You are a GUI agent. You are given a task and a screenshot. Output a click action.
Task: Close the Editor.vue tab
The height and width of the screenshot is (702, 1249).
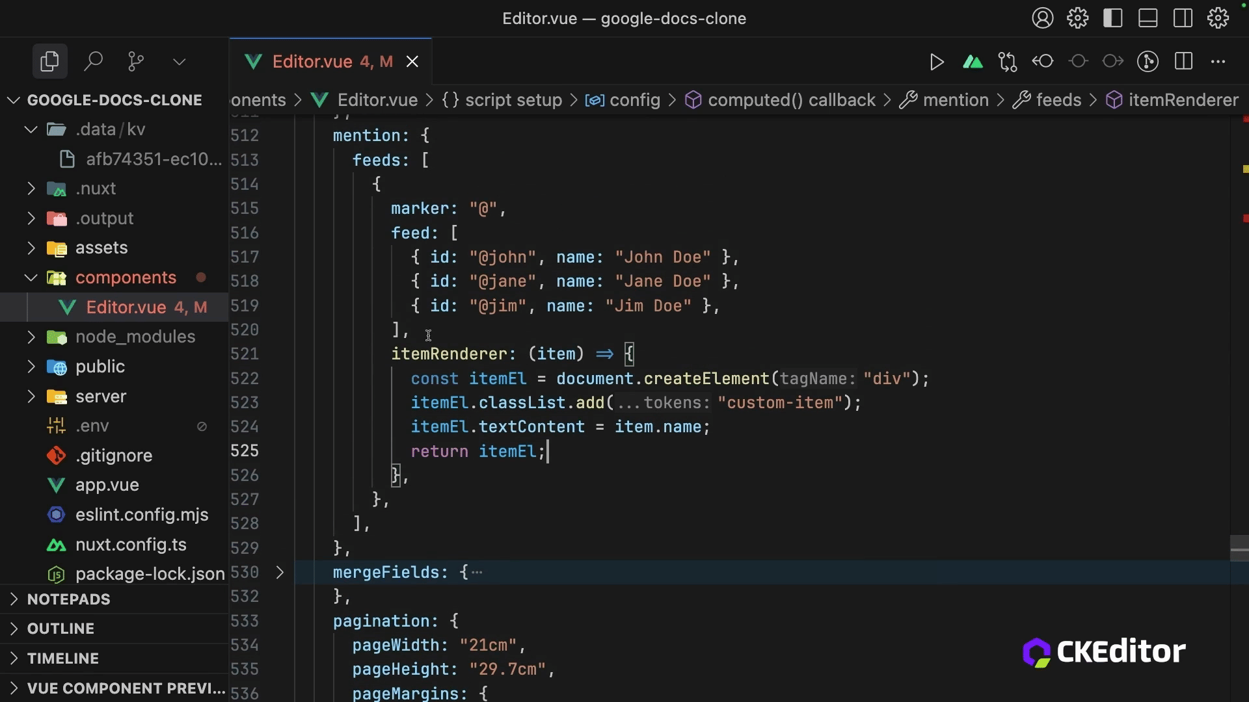(412, 62)
